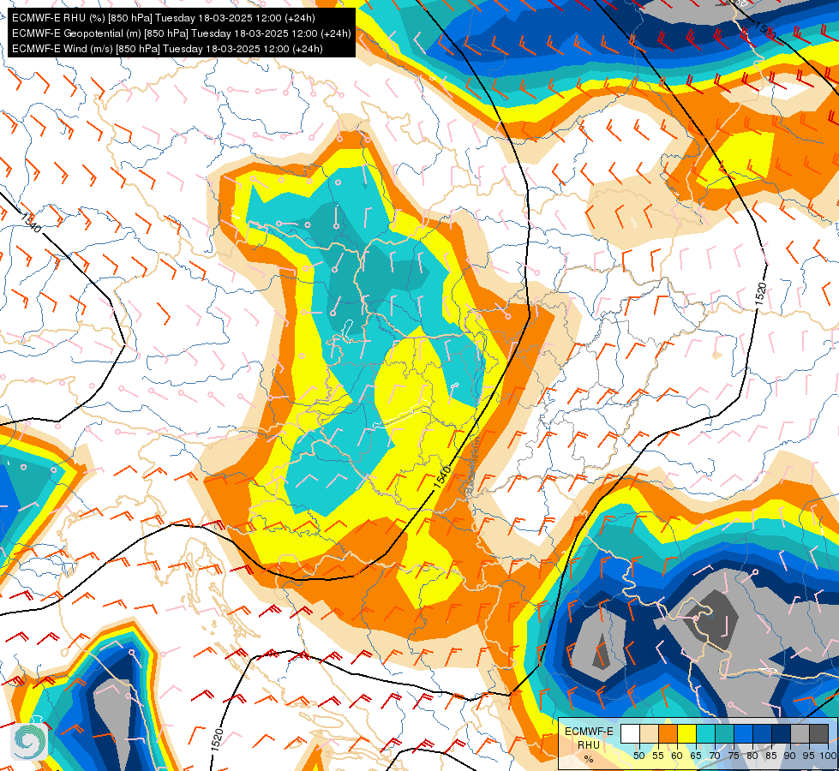Click the legend tick value '100'

click(x=829, y=756)
